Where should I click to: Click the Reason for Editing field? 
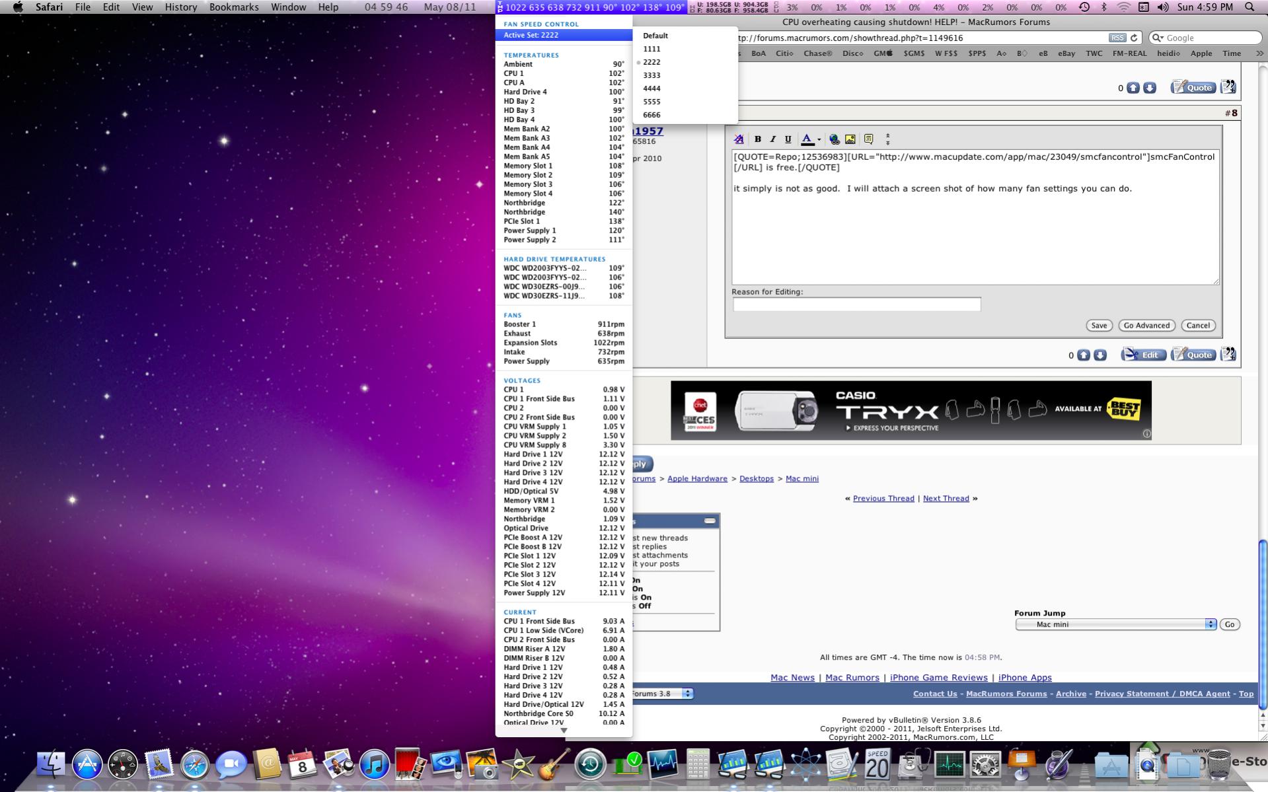coord(856,305)
